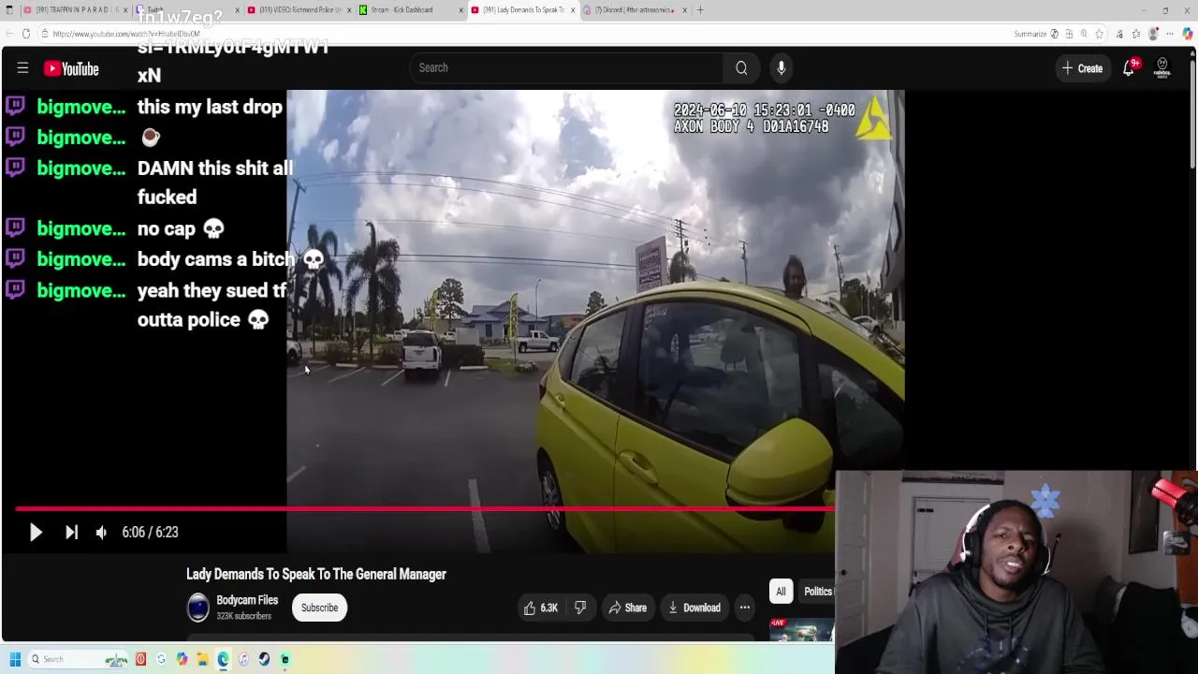Screen dimensions: 1198x674
Task: Open Bodycam Files channel name link
Action: coord(247,600)
